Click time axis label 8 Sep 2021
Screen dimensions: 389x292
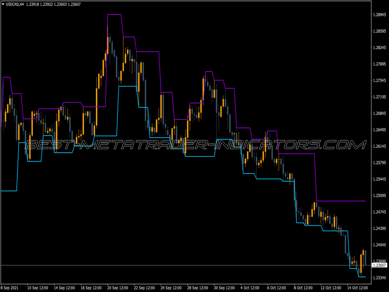10,288
